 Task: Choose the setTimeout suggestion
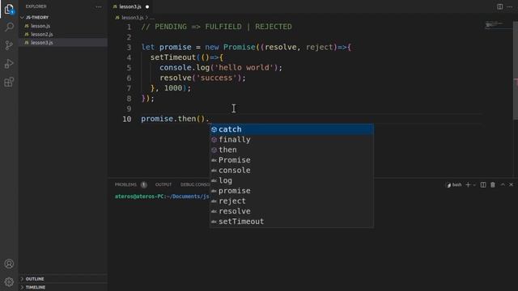pyautogui.click(x=291, y=221)
